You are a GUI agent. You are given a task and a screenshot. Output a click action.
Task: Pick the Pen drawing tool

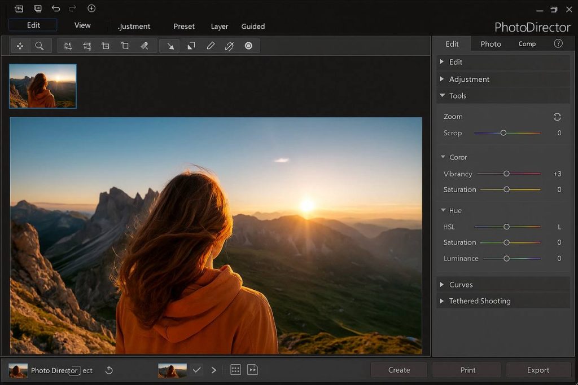pyautogui.click(x=211, y=46)
